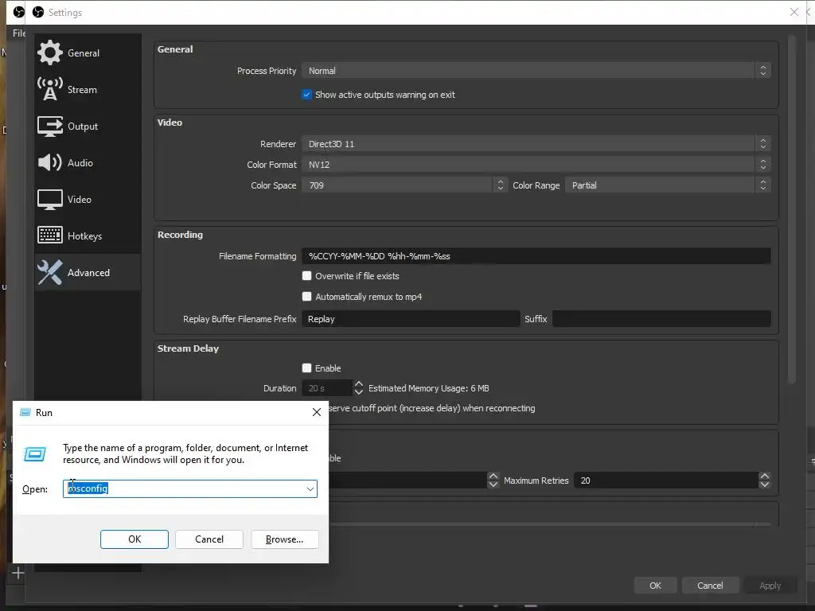Select the Stream antenna icon
Image resolution: width=815 pixels, height=611 pixels.
[50, 89]
